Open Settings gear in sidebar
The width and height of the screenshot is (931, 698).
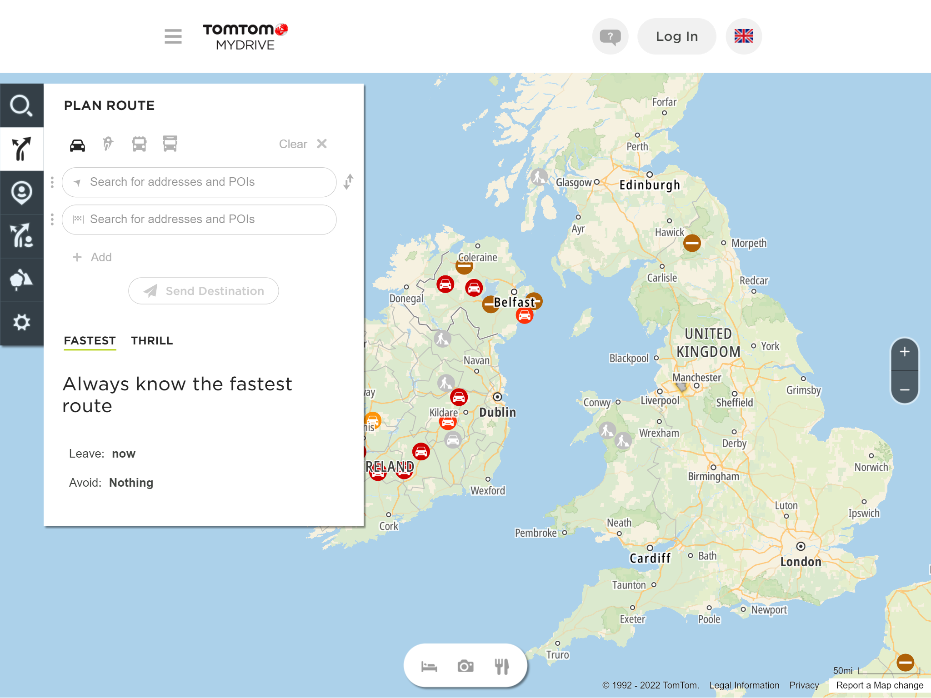coord(21,323)
